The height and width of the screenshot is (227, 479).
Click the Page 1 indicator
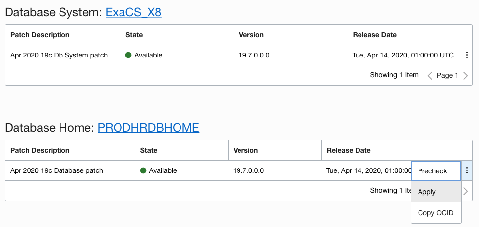(x=447, y=76)
